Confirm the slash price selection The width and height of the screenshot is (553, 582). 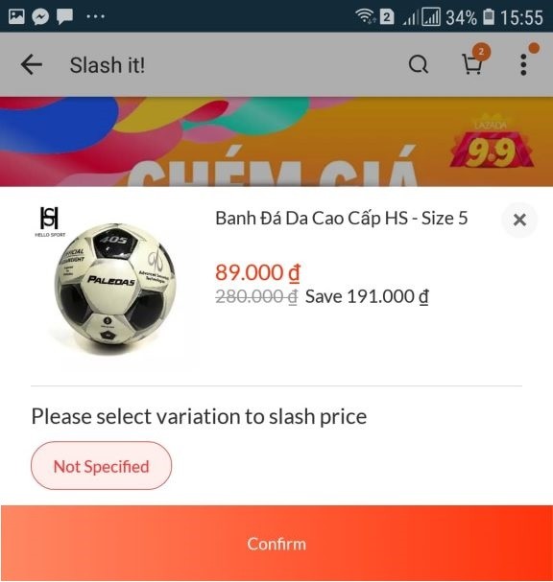pyautogui.click(x=276, y=544)
